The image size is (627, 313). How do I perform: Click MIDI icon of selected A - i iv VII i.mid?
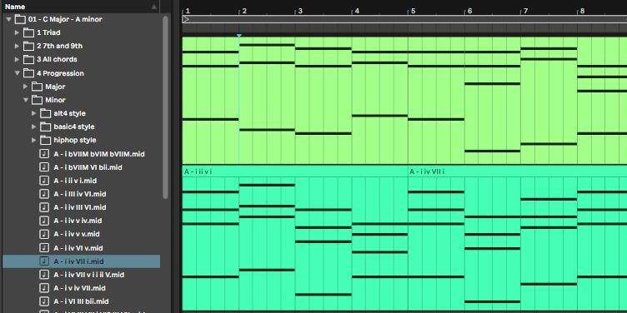click(x=44, y=261)
